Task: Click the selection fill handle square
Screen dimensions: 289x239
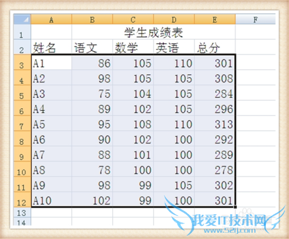Action: tap(235, 207)
